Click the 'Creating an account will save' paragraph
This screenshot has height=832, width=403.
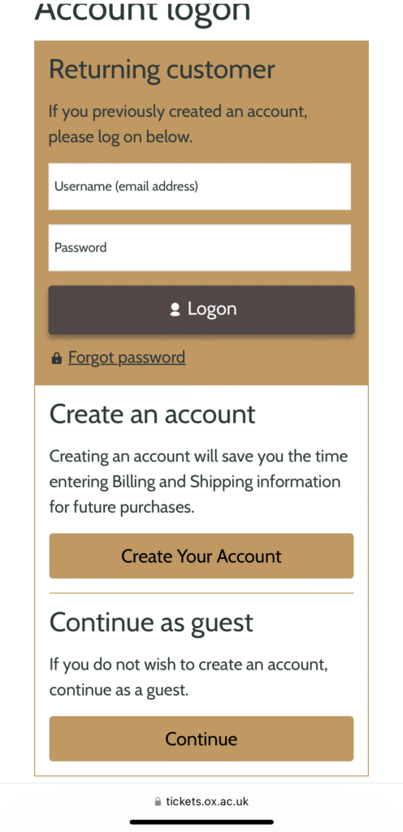199,482
